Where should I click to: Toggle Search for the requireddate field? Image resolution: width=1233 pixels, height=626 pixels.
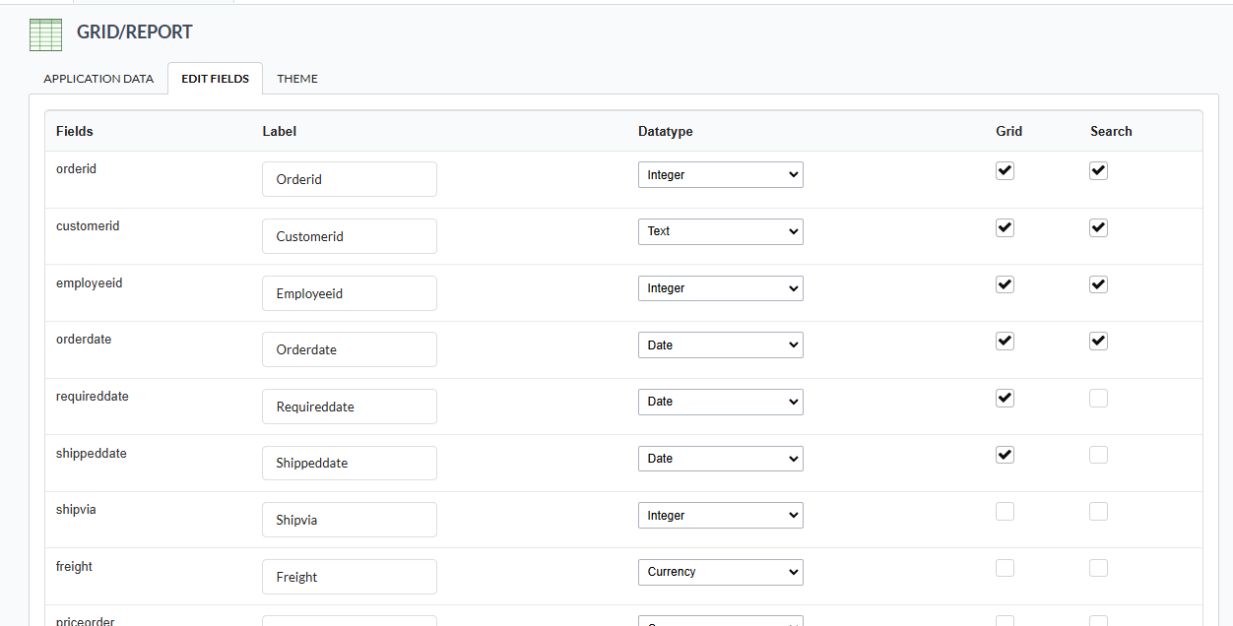click(1098, 398)
